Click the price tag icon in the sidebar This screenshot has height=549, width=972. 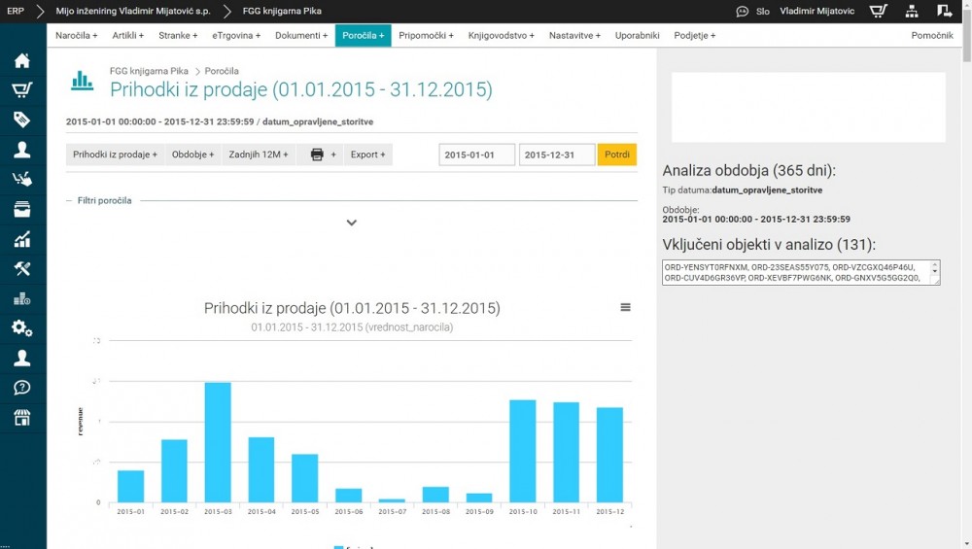(21, 120)
